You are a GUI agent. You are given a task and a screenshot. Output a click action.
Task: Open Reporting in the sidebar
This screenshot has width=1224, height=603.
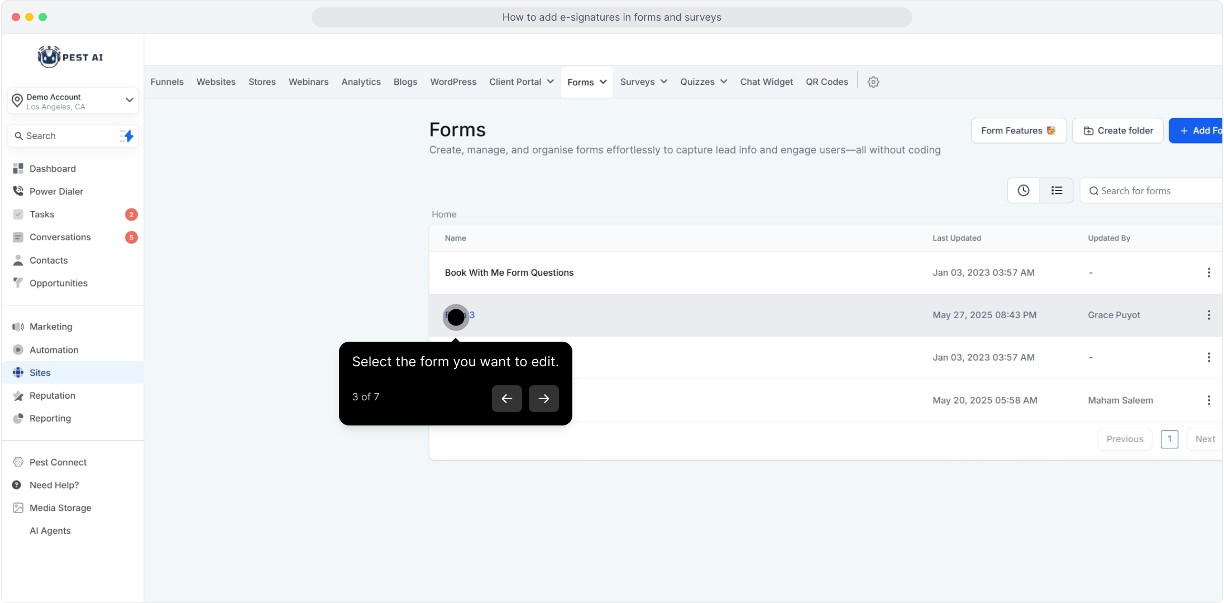click(x=50, y=418)
